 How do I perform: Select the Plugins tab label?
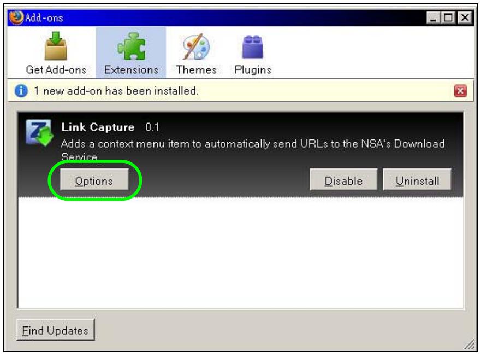coord(253,70)
